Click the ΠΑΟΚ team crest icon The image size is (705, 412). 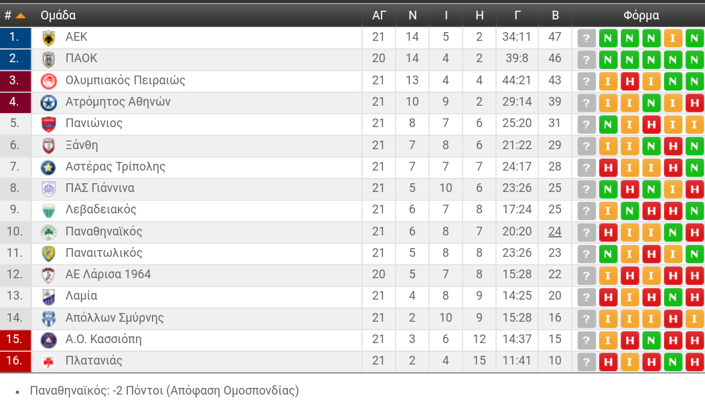48,59
